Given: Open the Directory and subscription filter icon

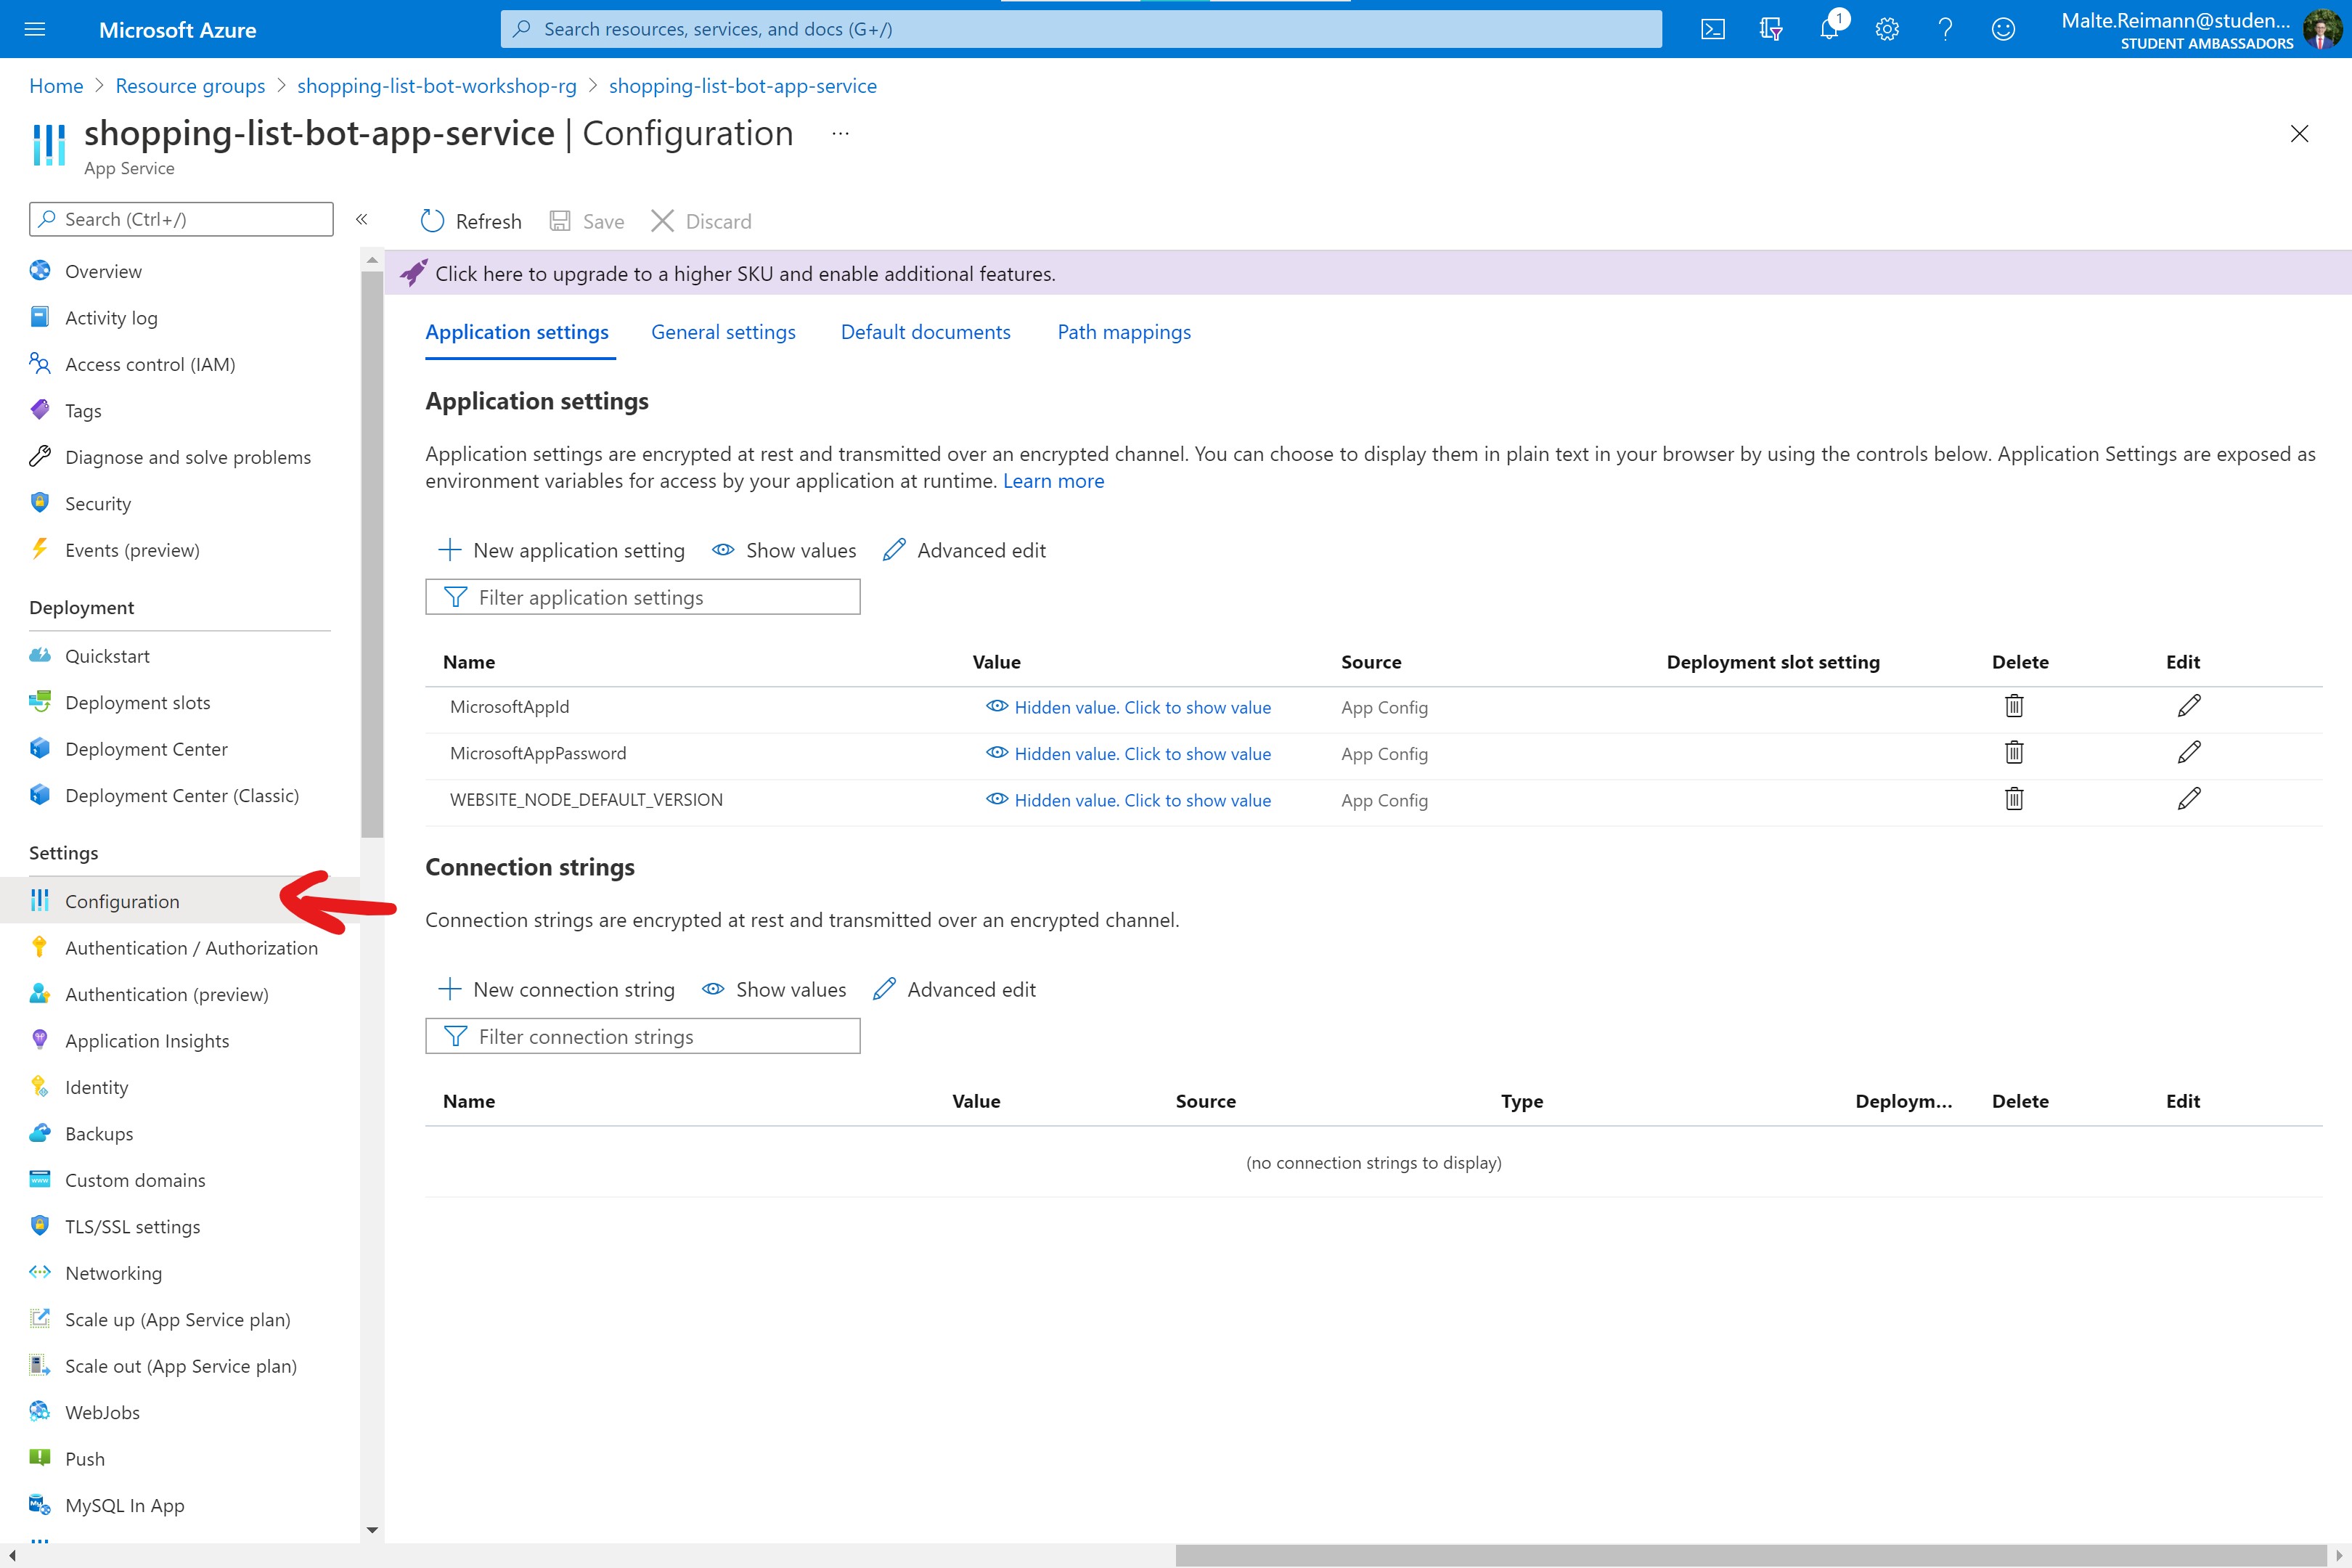Looking at the screenshot, I should (1771, 29).
